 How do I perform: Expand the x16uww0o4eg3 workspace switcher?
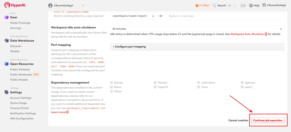pyautogui.click(x=66, y=6)
